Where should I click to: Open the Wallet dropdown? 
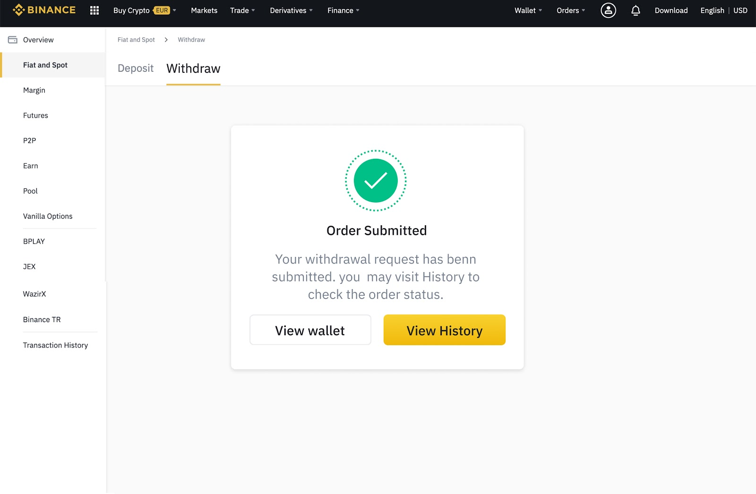coord(528,10)
